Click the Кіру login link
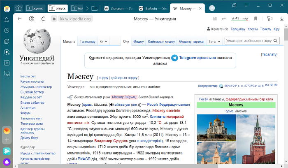Viewport: 288px width, 168px height. [x=276, y=29]
